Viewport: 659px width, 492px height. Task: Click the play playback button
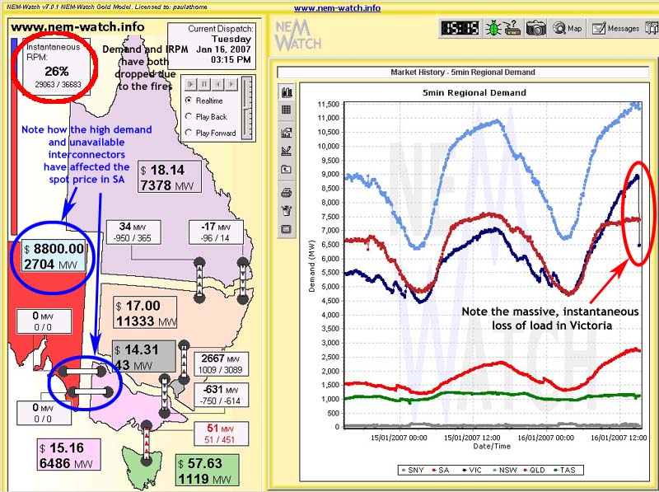tap(190, 84)
